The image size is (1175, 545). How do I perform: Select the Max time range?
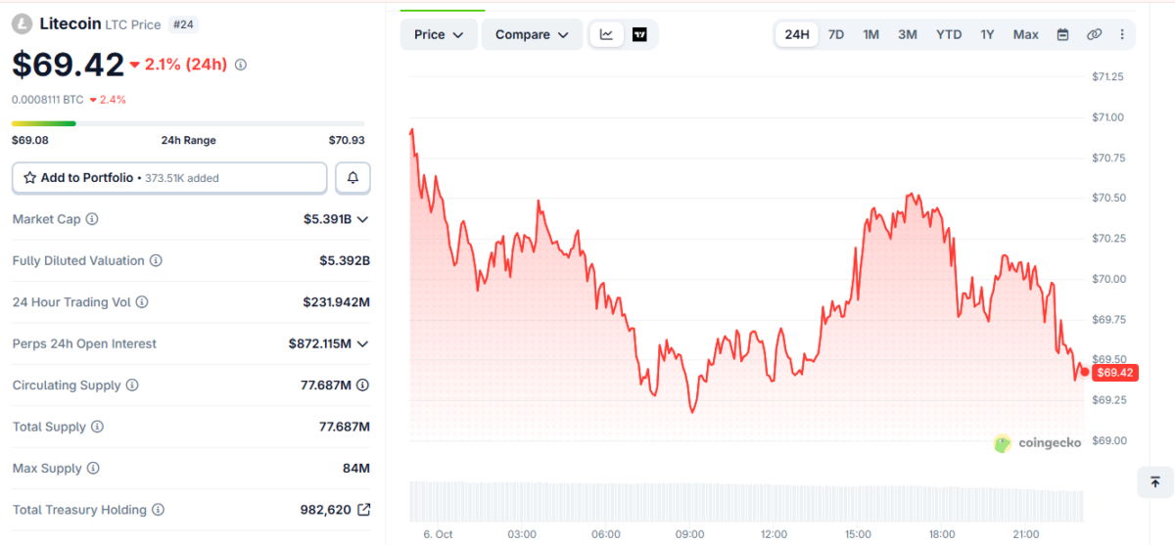click(x=1025, y=34)
